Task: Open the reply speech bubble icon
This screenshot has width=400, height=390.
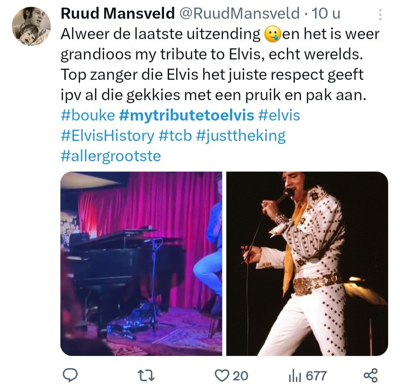Action: (x=70, y=375)
